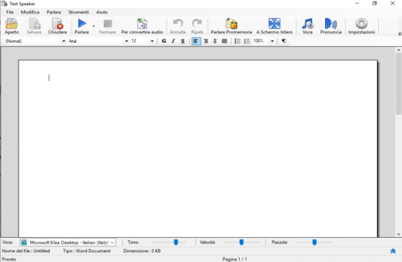Image resolution: width=402 pixels, height=262 pixels.
Task: Click the Salvare save icon
Action: (x=34, y=26)
